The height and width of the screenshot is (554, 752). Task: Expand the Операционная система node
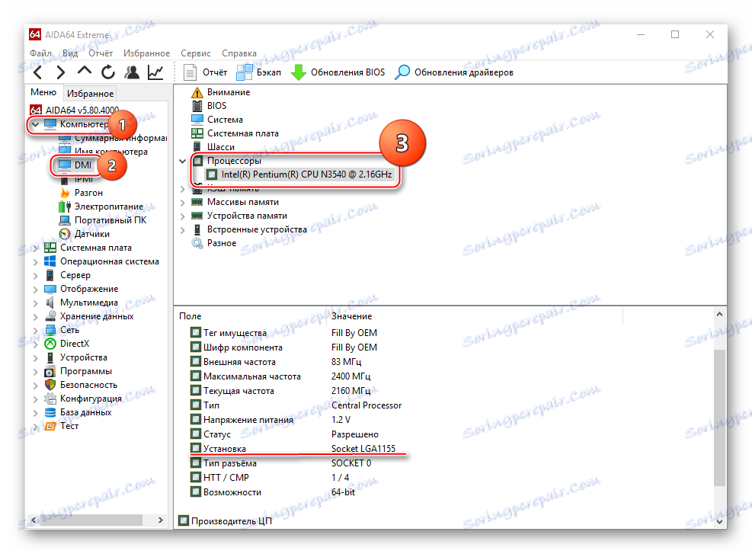click(36, 262)
